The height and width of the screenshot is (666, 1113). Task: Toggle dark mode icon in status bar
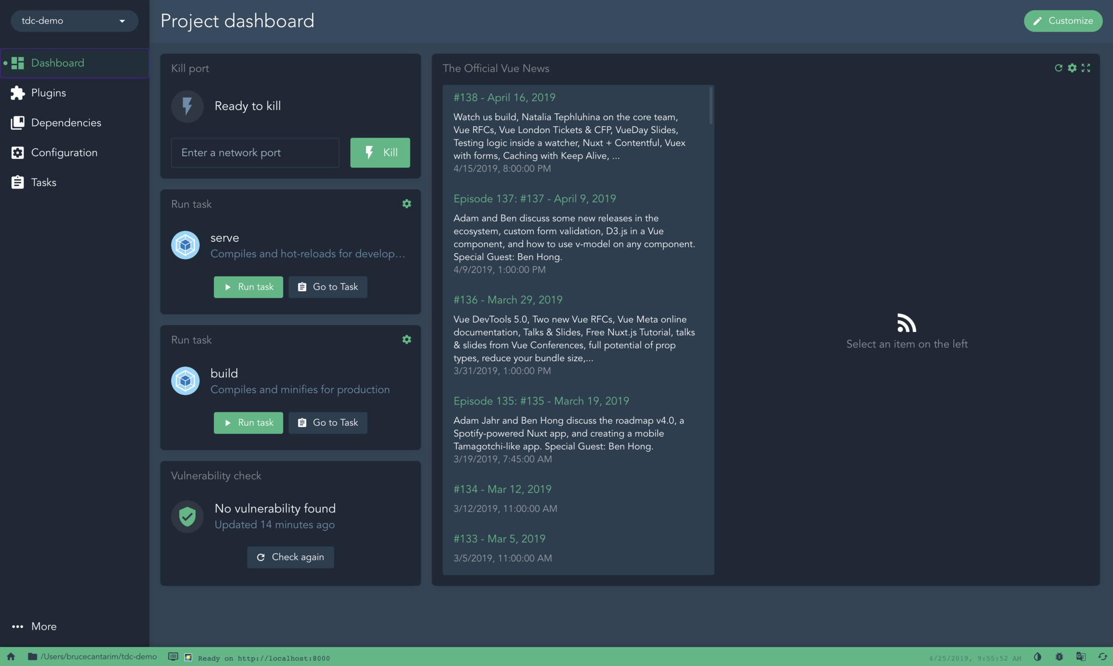point(1038,657)
